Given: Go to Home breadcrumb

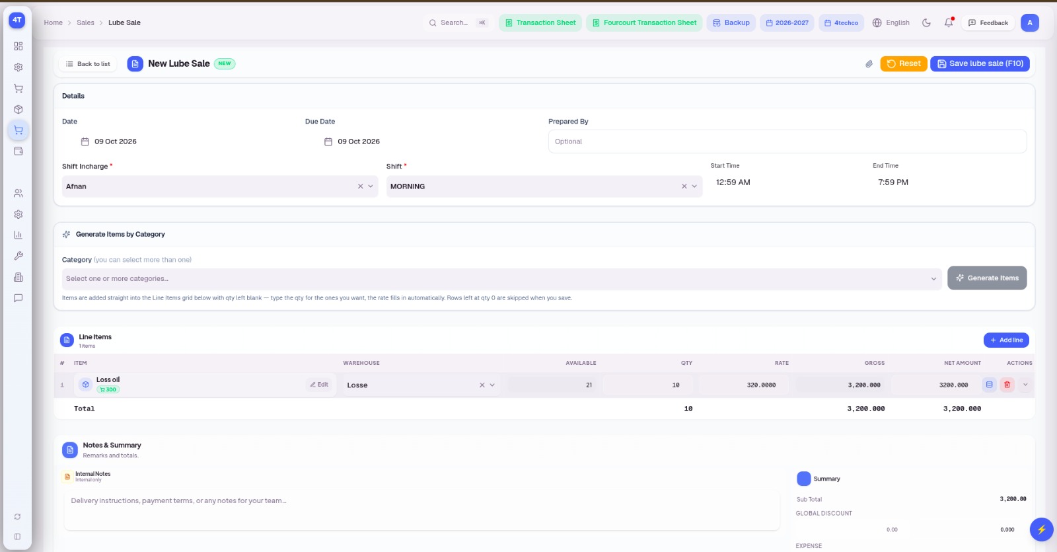Looking at the screenshot, I should [54, 22].
